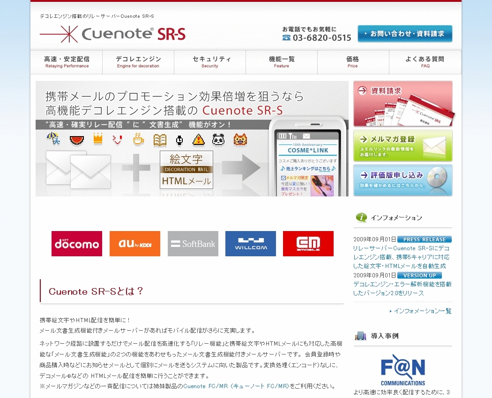Viewport: 492px width, 398px height.
Task: Click the 導入事例 building icon
Action: coord(360,336)
